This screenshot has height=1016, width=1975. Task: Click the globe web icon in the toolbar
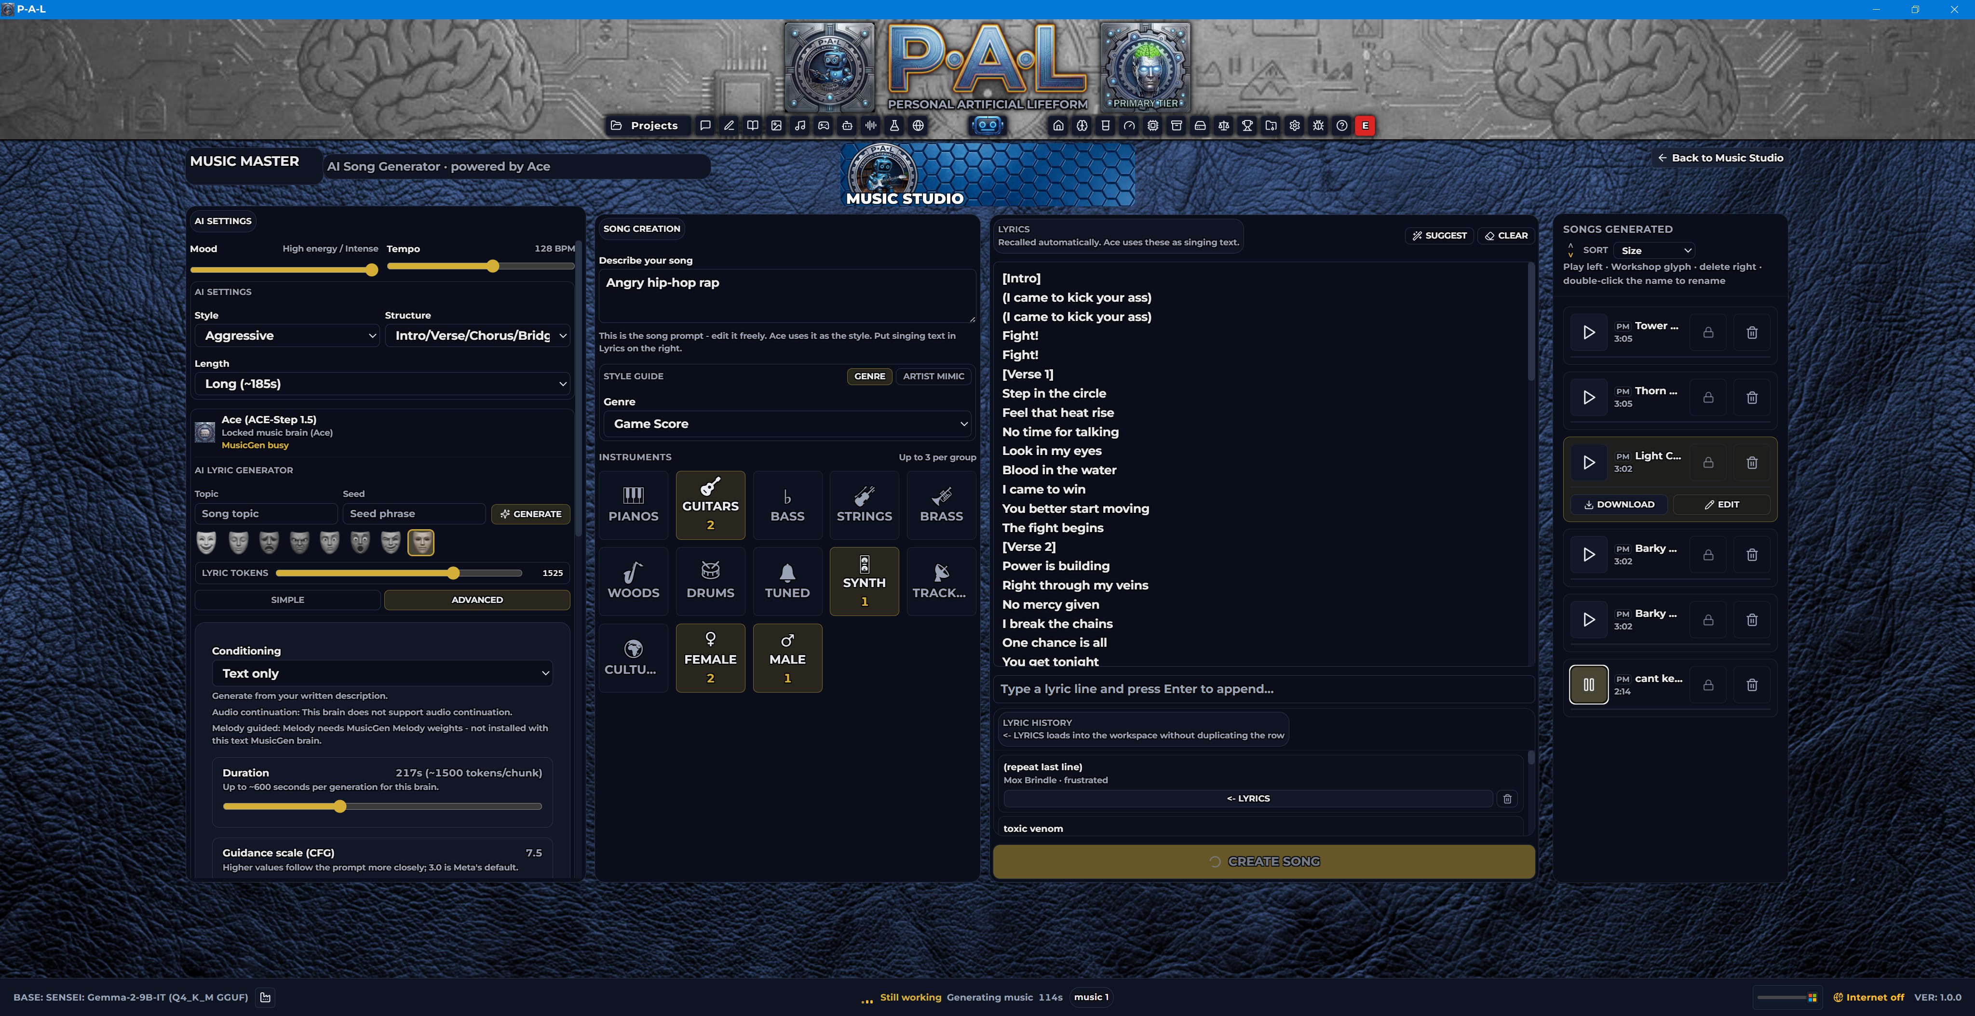(918, 126)
